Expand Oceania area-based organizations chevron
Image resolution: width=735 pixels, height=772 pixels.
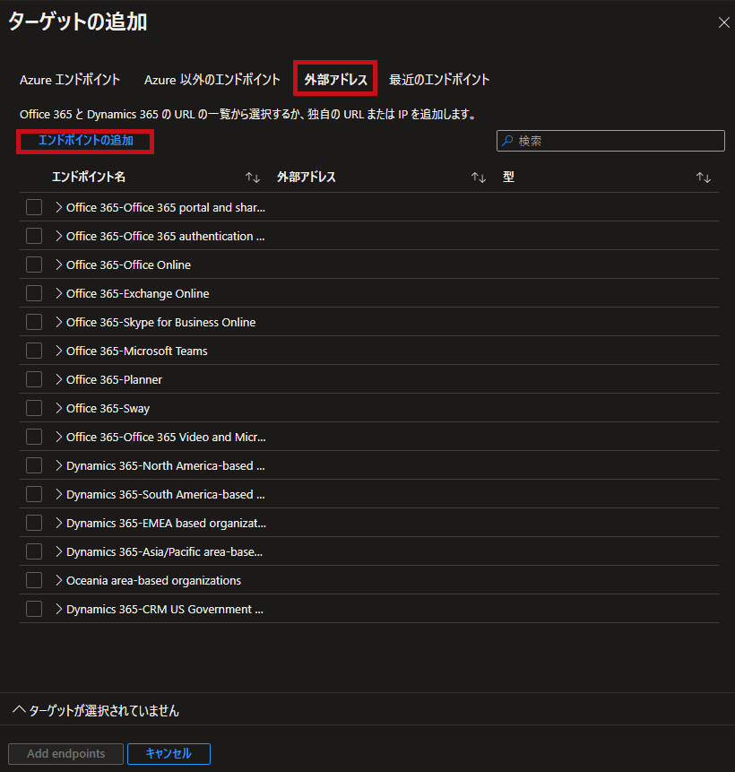click(x=58, y=580)
